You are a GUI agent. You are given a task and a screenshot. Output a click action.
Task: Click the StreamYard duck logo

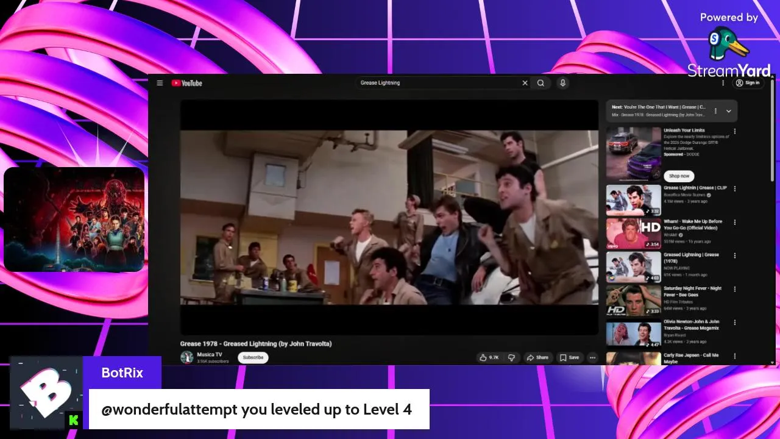(x=728, y=44)
